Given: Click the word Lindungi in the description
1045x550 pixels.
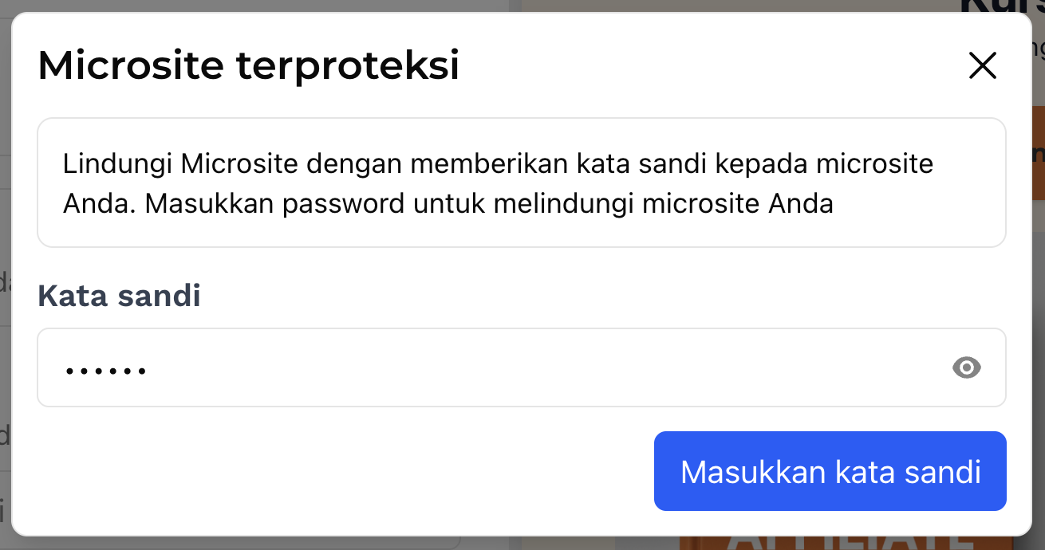Looking at the screenshot, I should [119, 164].
